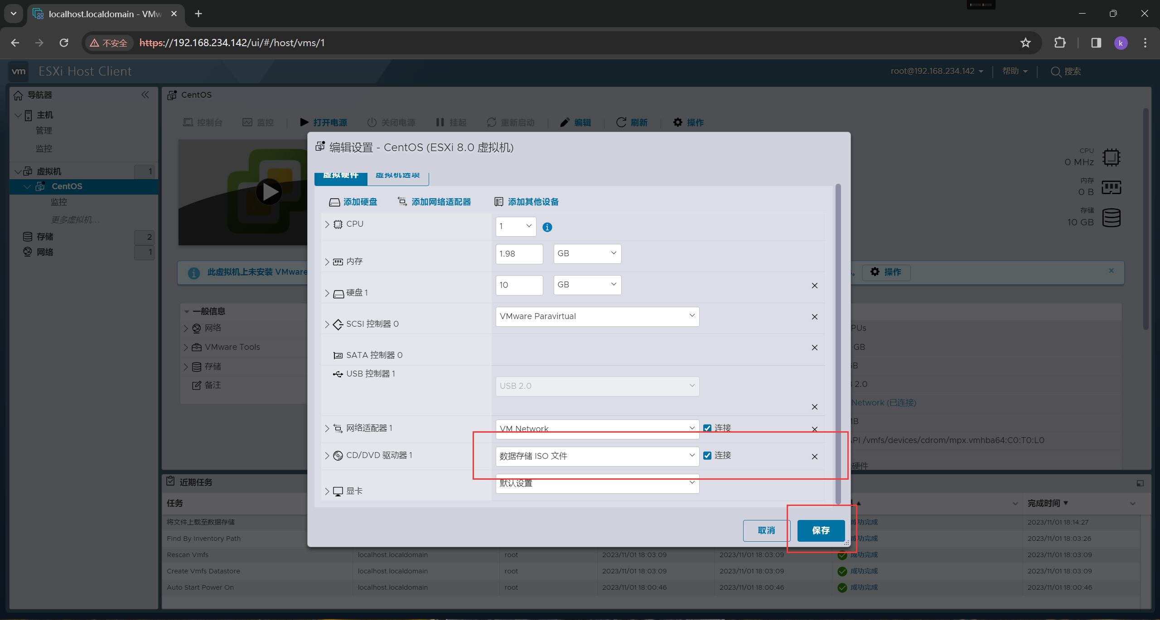Viewport: 1160px width, 620px height.
Task: Open the 显卡 默认设置 dropdown
Action: (x=597, y=483)
